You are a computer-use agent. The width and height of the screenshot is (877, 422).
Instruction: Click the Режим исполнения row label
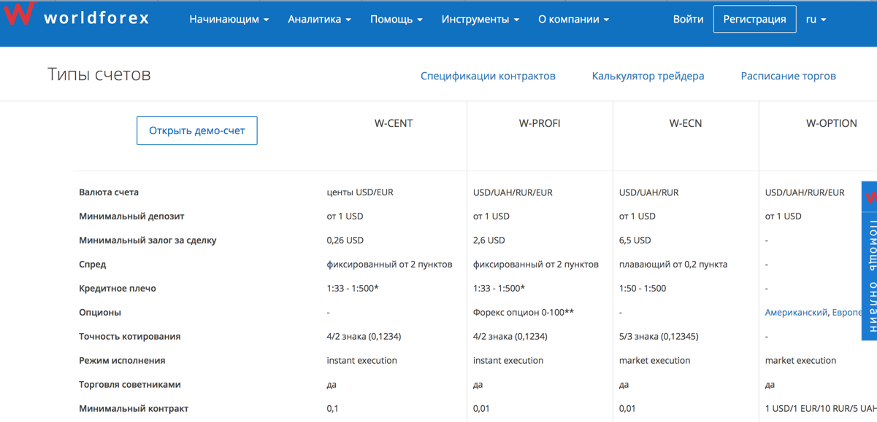[x=122, y=361]
